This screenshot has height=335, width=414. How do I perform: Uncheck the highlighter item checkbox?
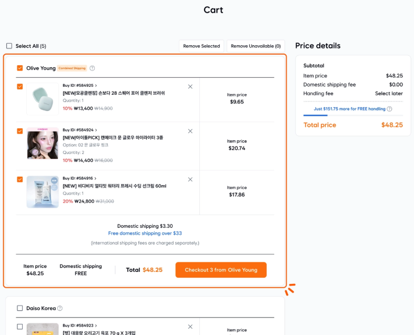point(20,131)
